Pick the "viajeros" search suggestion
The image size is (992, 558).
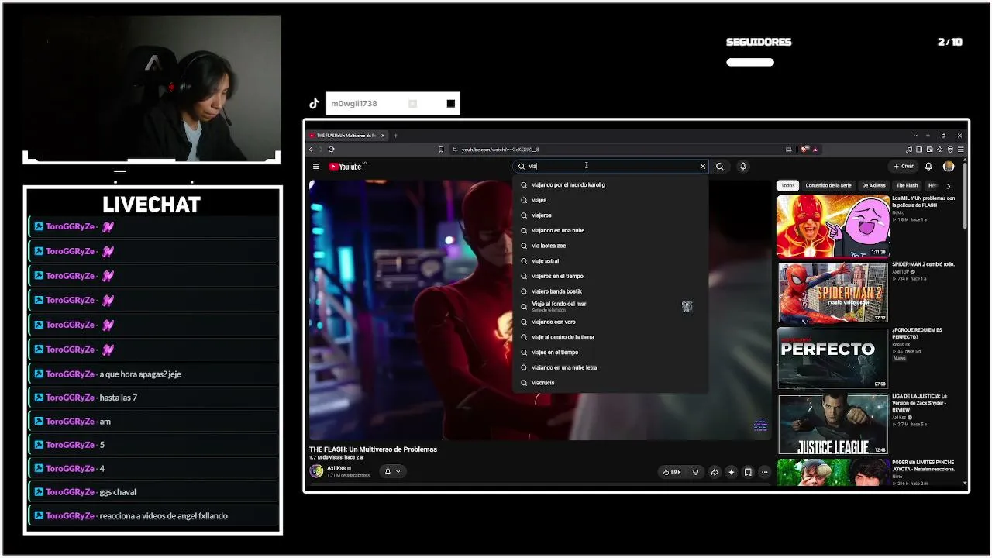(x=611, y=215)
